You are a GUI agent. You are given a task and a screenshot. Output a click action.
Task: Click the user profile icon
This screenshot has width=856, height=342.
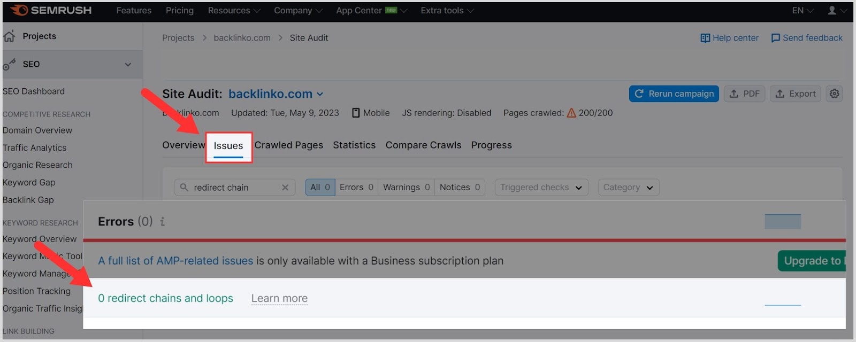(x=832, y=10)
